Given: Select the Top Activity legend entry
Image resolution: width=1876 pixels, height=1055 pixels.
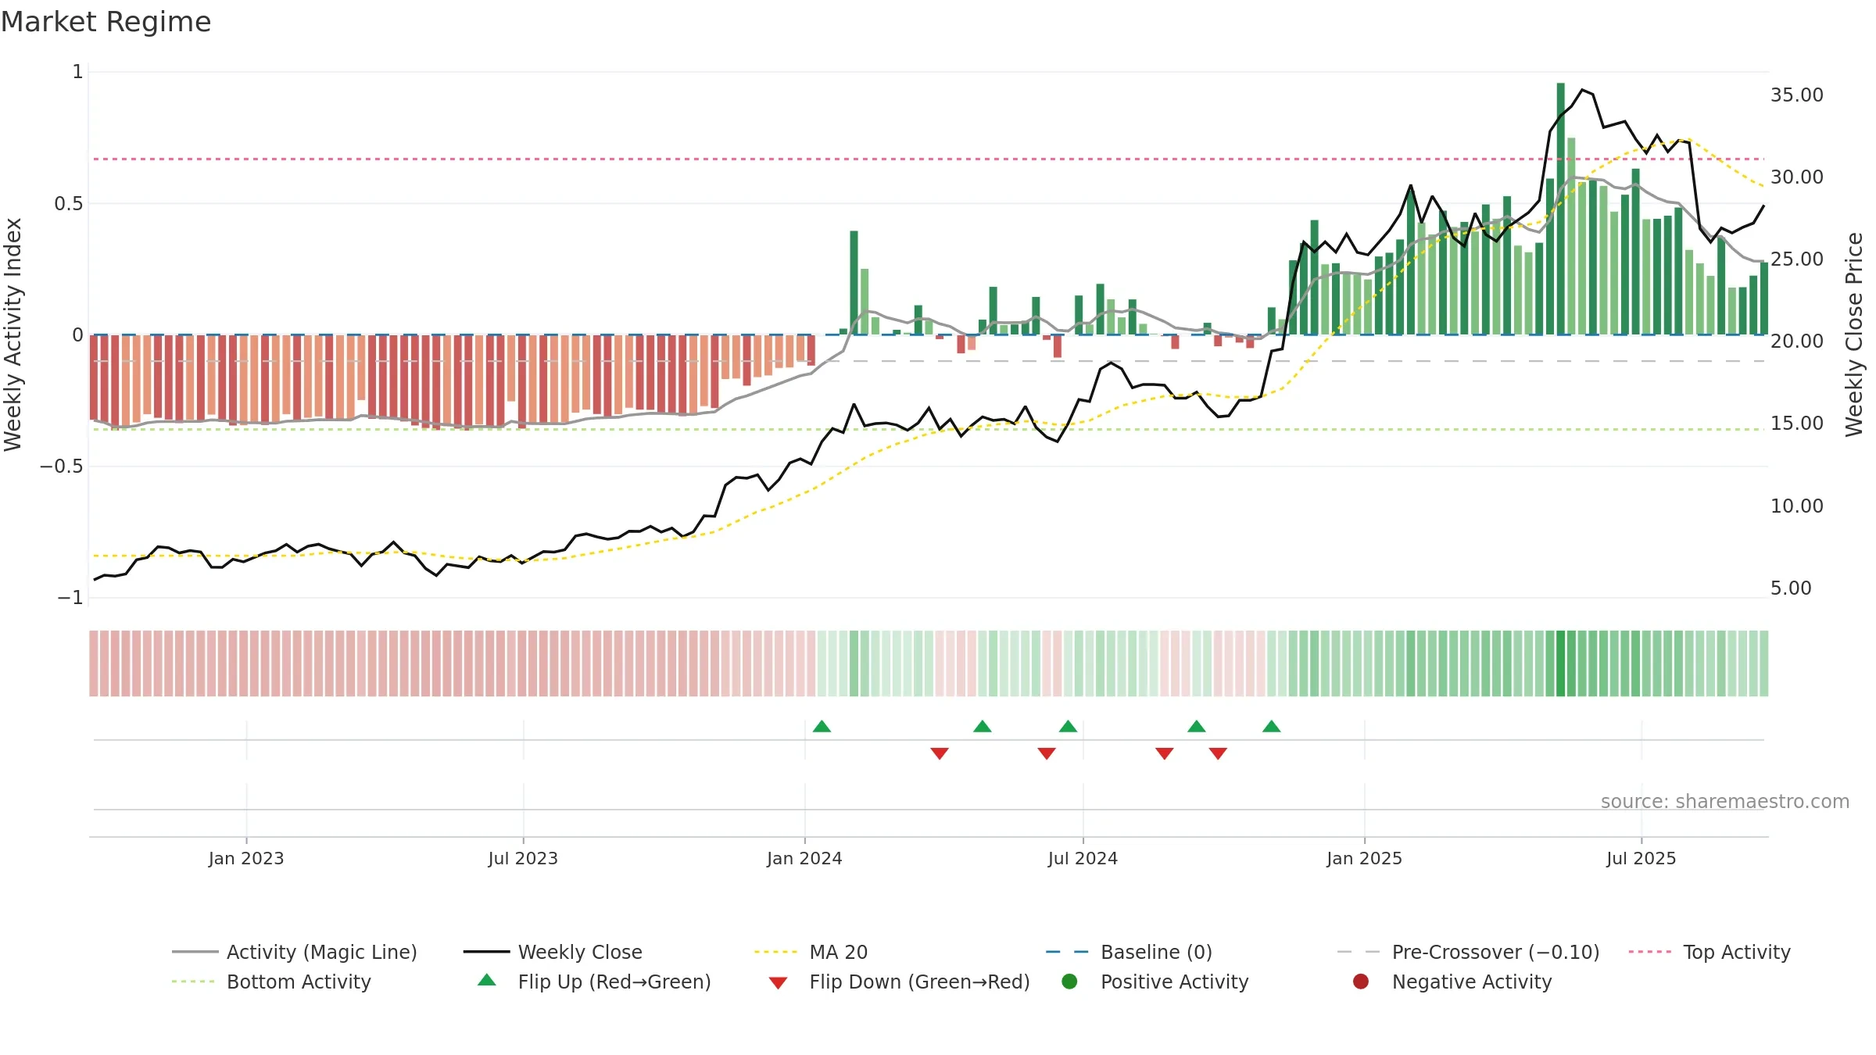Looking at the screenshot, I should pos(1710,952).
